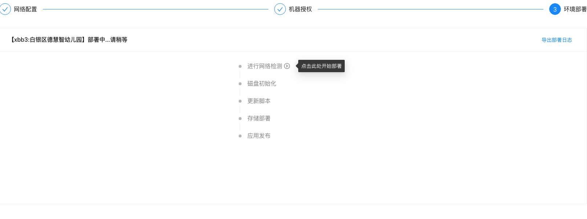587x219 pixels.
Task: Click the 存储部署 step text
Action: click(x=259, y=118)
